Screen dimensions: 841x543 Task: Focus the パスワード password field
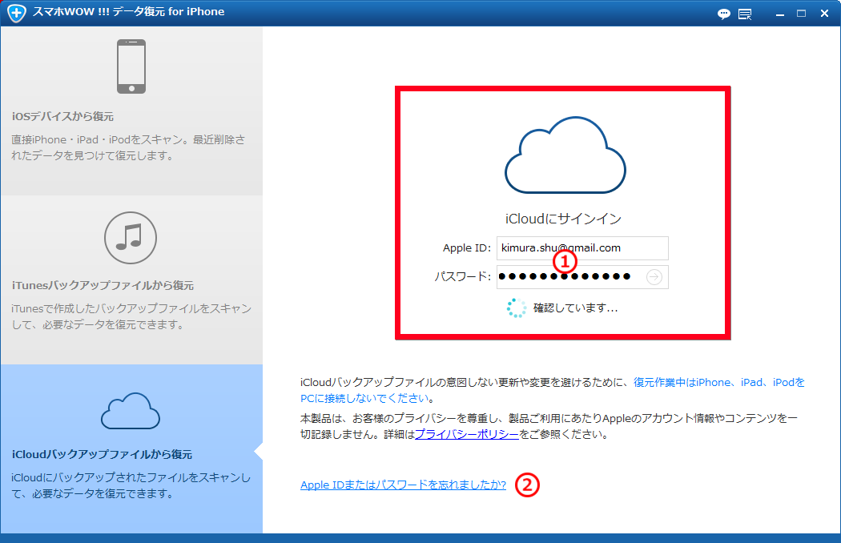pyautogui.click(x=569, y=277)
